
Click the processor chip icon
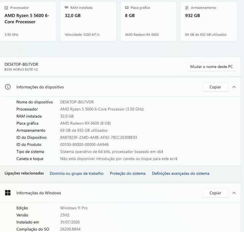6,8
